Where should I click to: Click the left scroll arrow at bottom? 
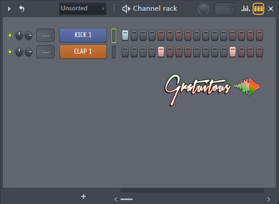tap(116, 199)
